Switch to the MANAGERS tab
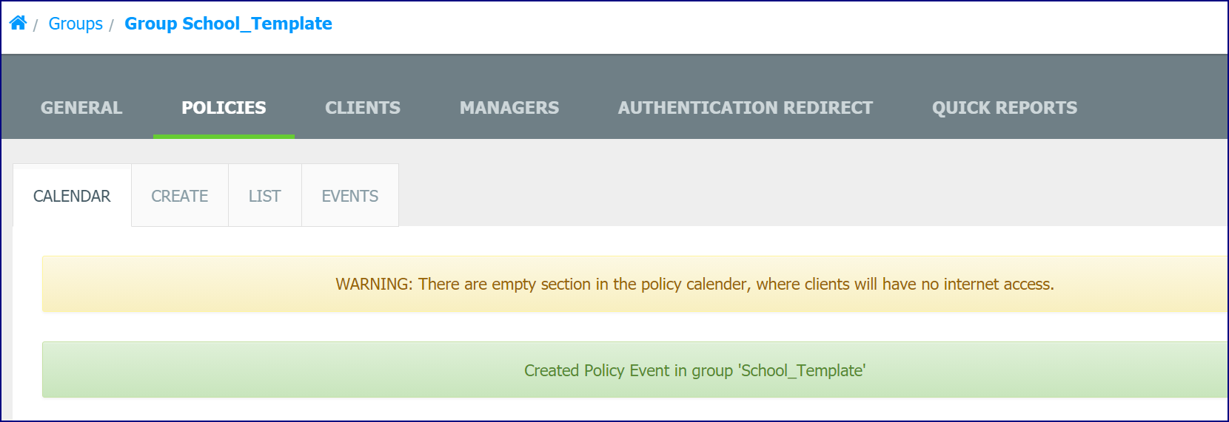 [x=509, y=108]
